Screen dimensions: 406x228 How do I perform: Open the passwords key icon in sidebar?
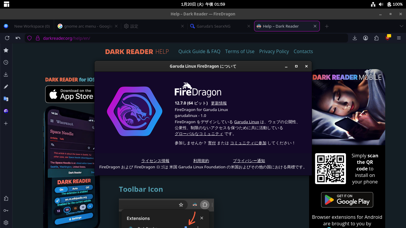pos(6,210)
